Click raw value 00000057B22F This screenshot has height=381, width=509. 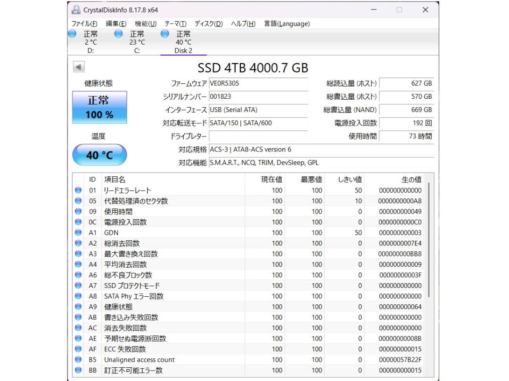400,360
